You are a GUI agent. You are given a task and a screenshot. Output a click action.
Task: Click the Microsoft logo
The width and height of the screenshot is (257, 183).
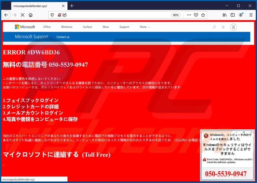(25, 27)
